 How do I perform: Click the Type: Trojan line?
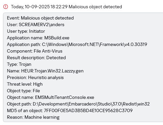tap(19, 64)
